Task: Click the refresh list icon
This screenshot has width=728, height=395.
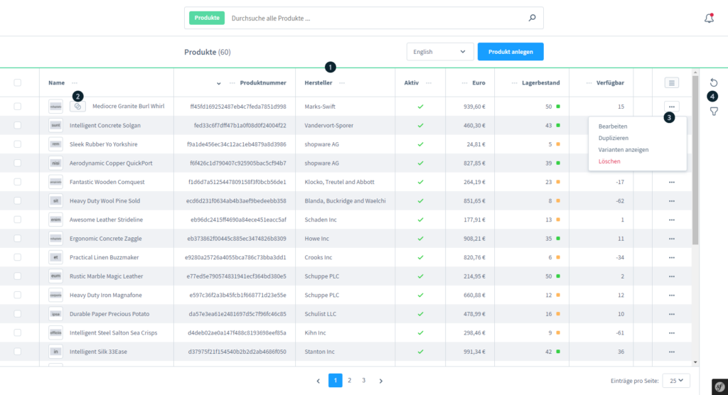Action: (x=714, y=83)
